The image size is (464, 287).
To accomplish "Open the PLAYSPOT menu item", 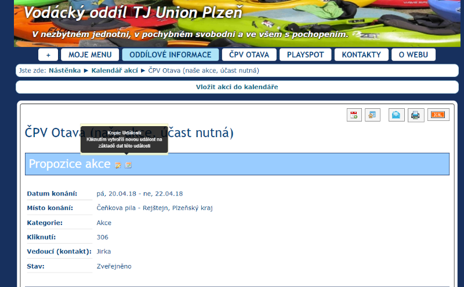I will coord(305,55).
